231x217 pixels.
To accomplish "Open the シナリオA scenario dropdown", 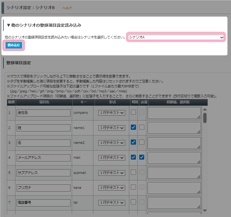I will click(x=176, y=37).
